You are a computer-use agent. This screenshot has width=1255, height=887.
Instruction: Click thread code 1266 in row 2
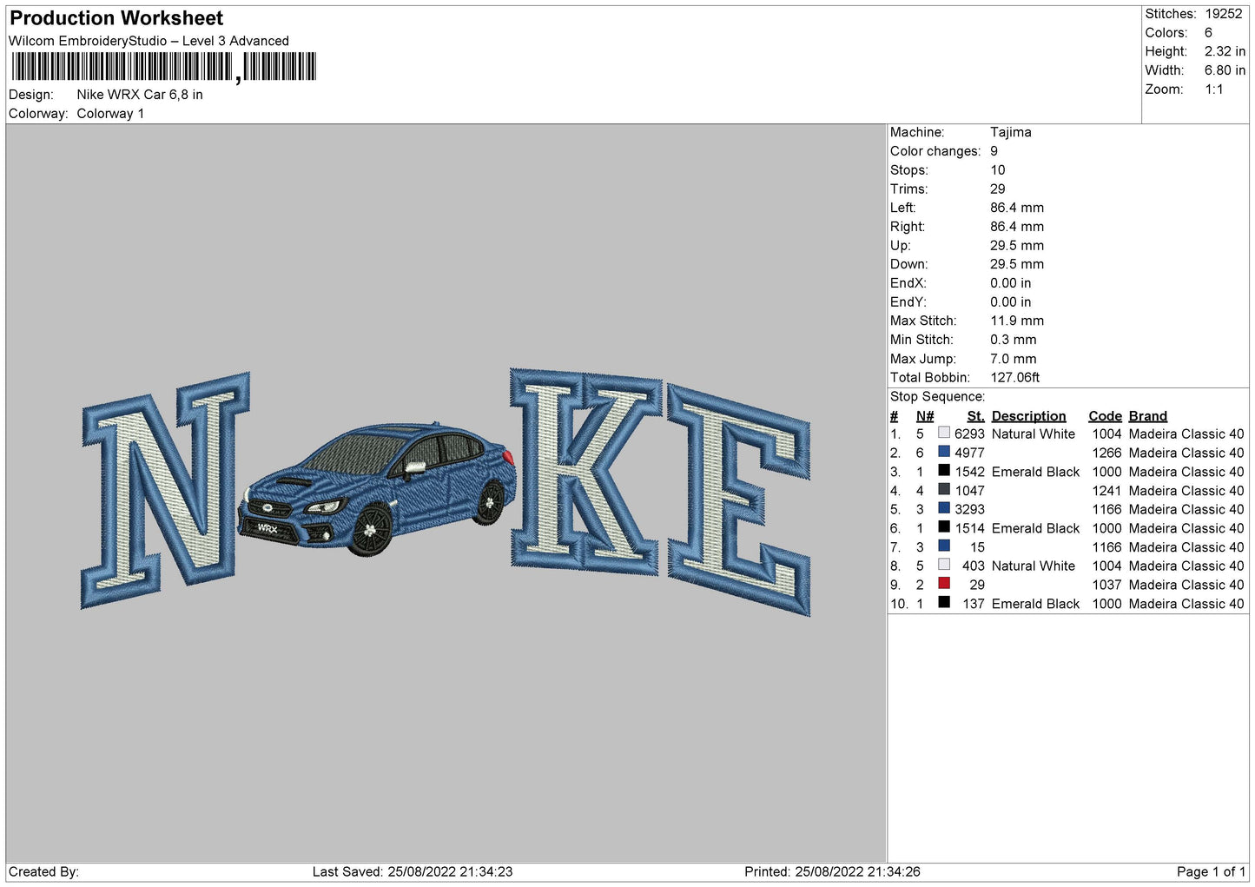pyautogui.click(x=1106, y=453)
